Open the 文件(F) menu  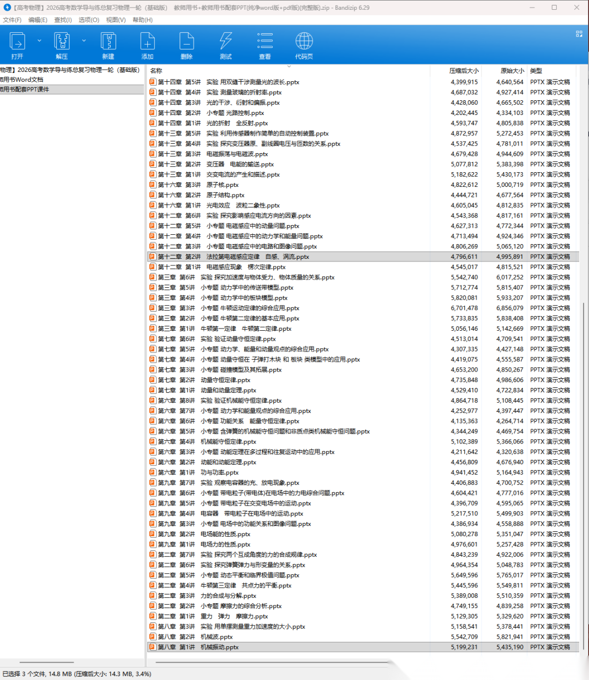12,20
